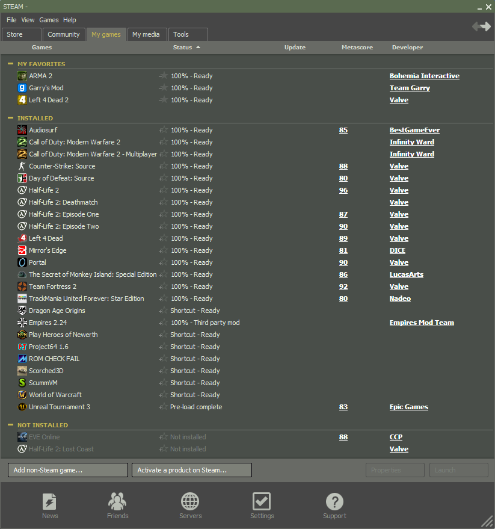Collapse the INSTALLED section

tap(10, 118)
